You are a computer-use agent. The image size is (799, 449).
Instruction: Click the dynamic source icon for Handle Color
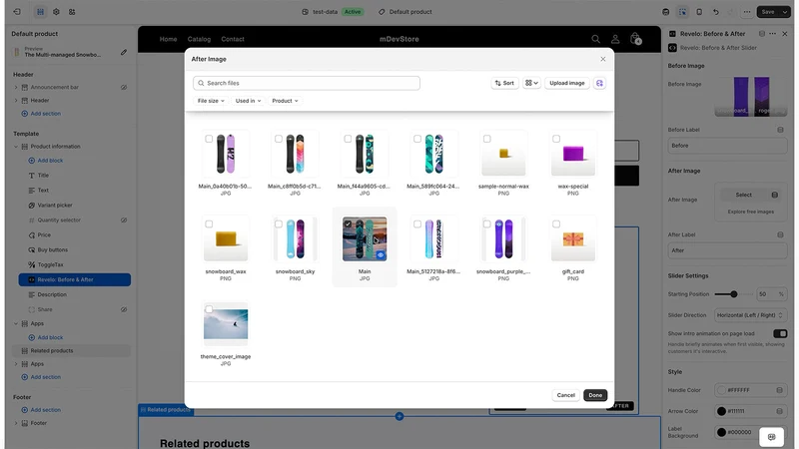(x=780, y=390)
